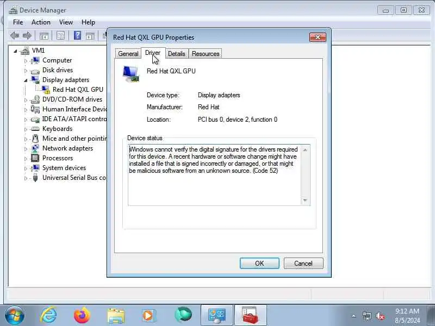This screenshot has width=435, height=326.
Task: Click the Display adapters category icon
Action: click(35, 80)
